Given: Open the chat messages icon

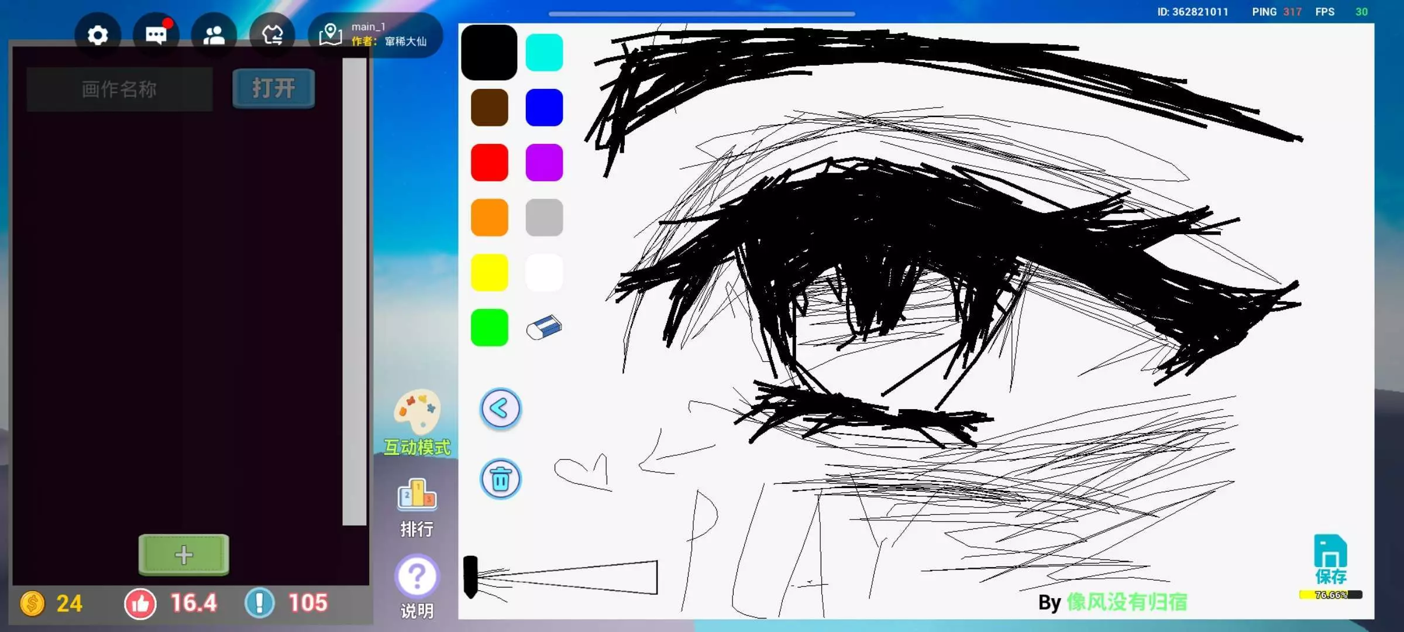Looking at the screenshot, I should click(156, 36).
